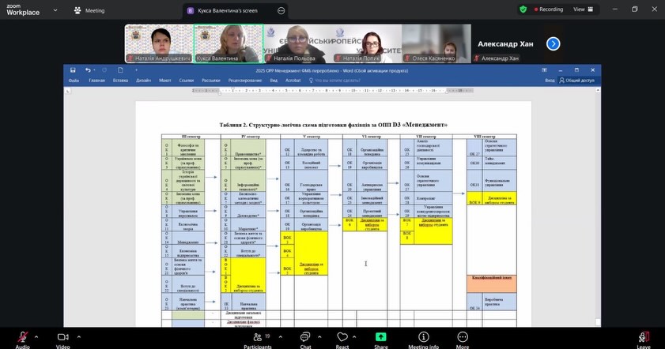The height and width of the screenshot is (349, 665).
Task: Open the Participants panel
Action: click(258, 336)
